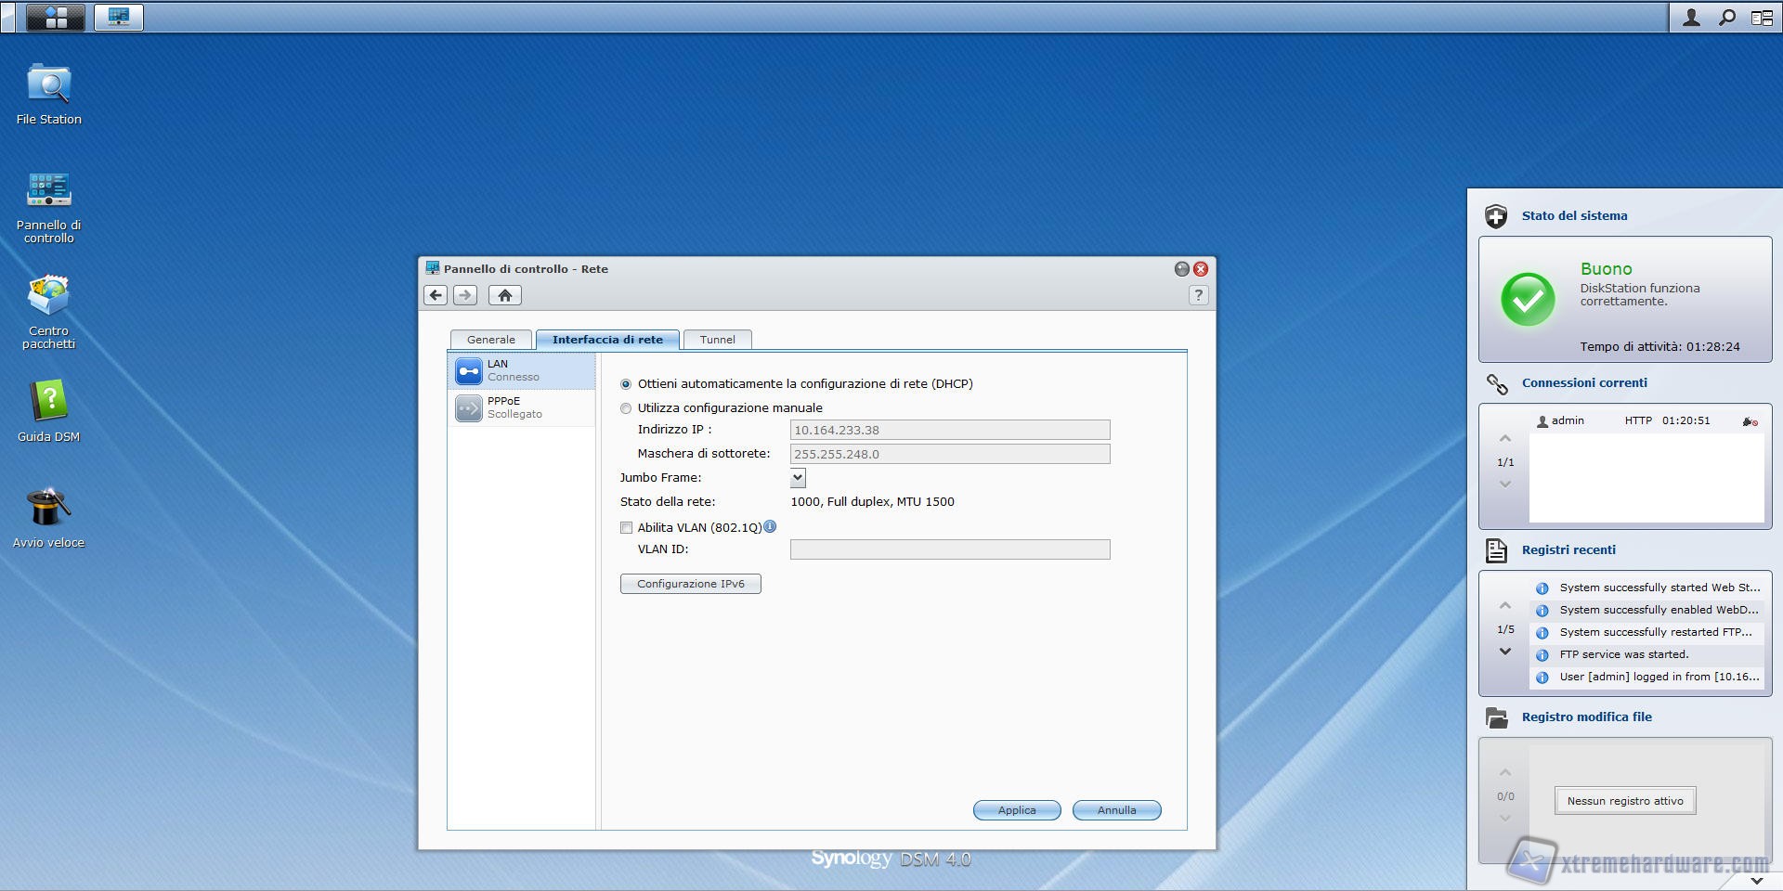This screenshot has width=1783, height=891.
Task: Enable Abilita VLAN (802.1Q) checkbox
Action: [x=627, y=528]
